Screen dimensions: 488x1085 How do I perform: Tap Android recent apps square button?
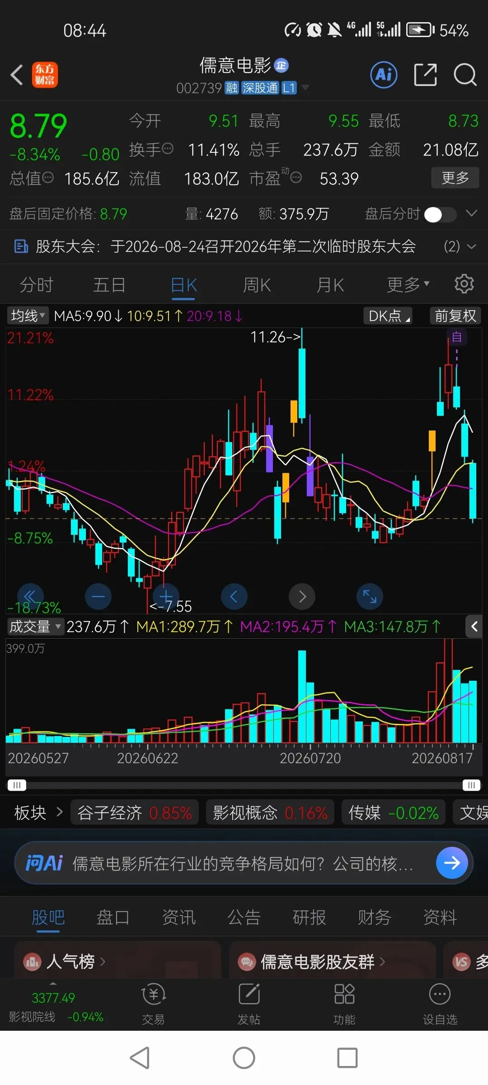[x=347, y=1058]
